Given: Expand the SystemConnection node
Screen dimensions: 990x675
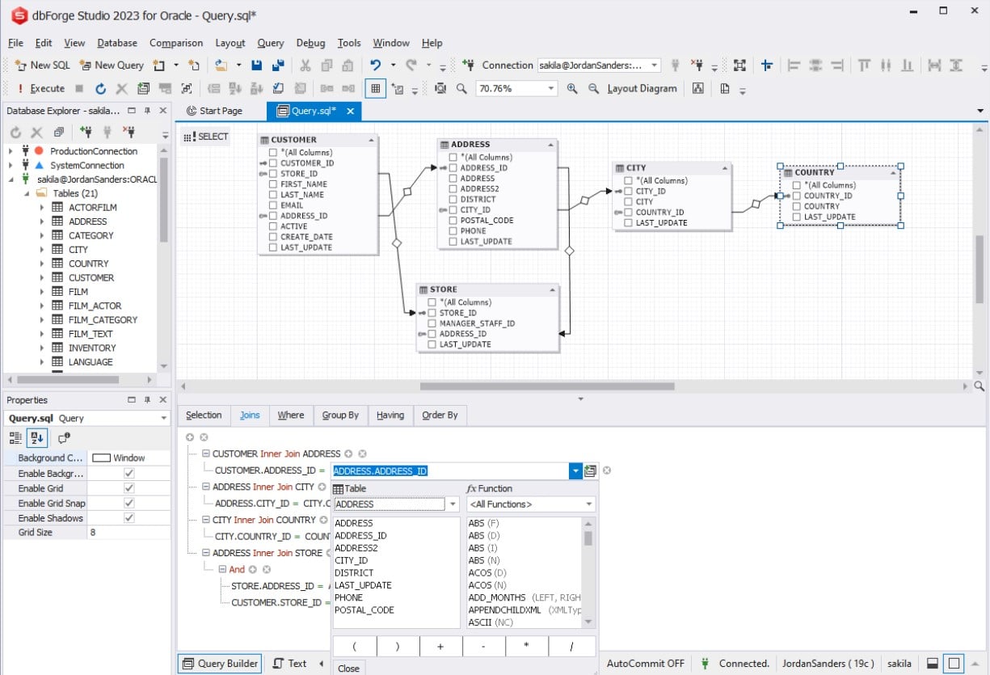Looking at the screenshot, I should 11,166.
